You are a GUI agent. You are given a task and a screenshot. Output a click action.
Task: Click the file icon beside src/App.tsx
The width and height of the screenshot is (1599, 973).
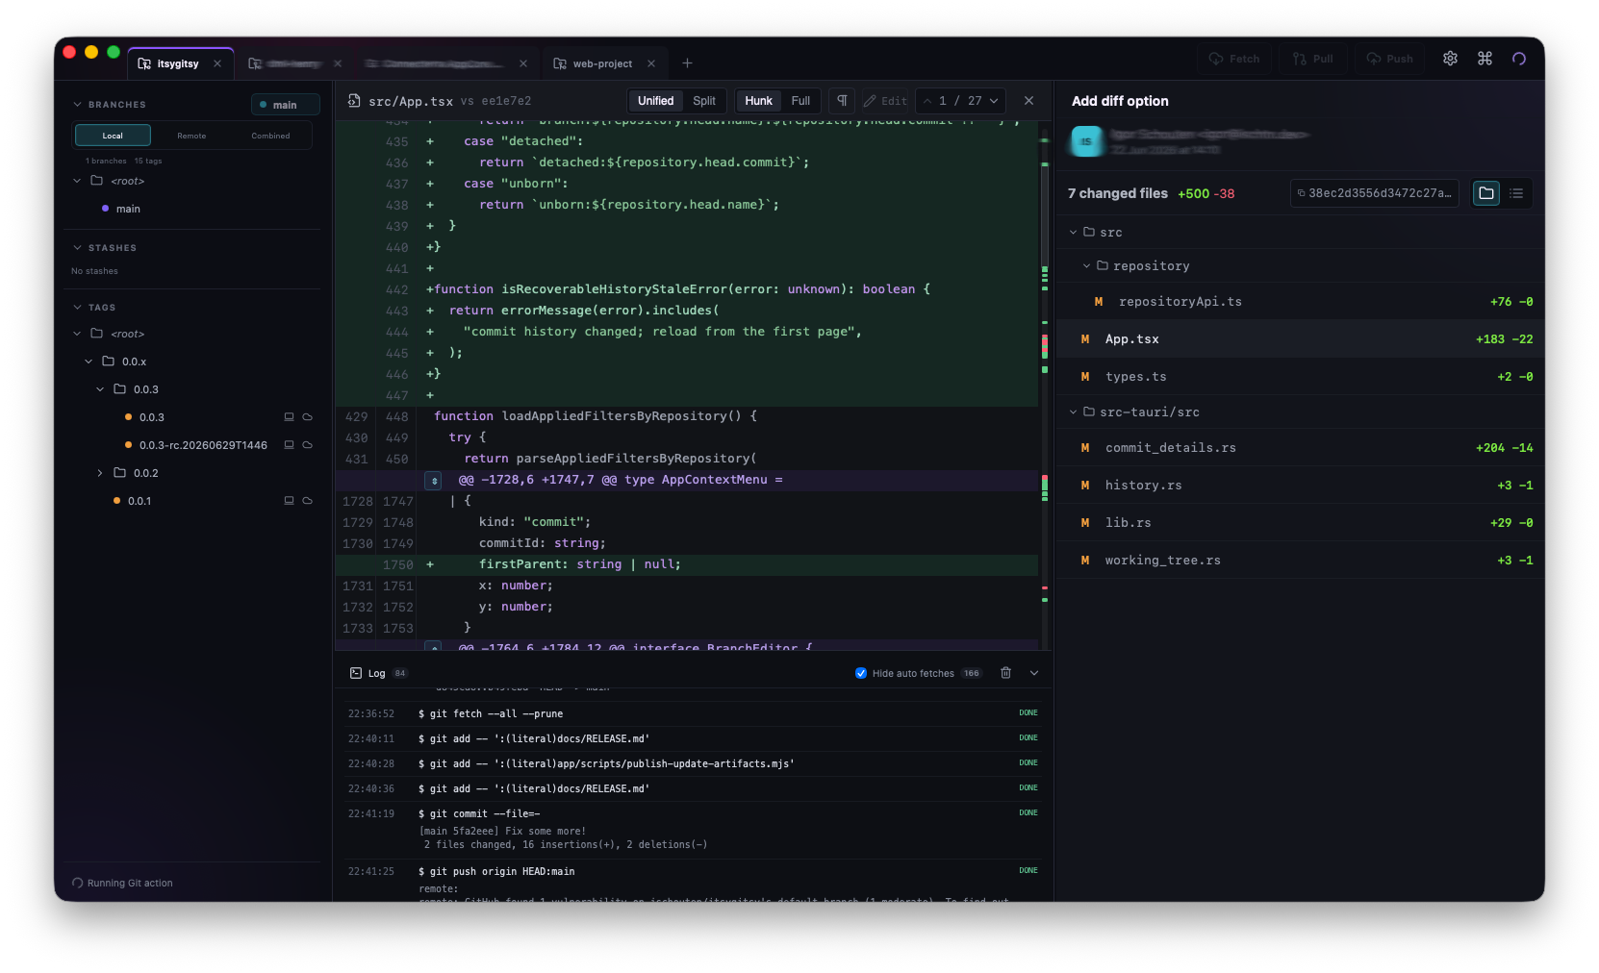pos(354,101)
